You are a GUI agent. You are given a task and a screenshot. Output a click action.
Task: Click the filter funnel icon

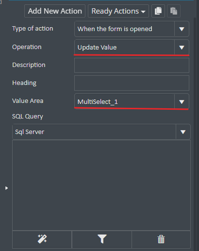point(102,239)
